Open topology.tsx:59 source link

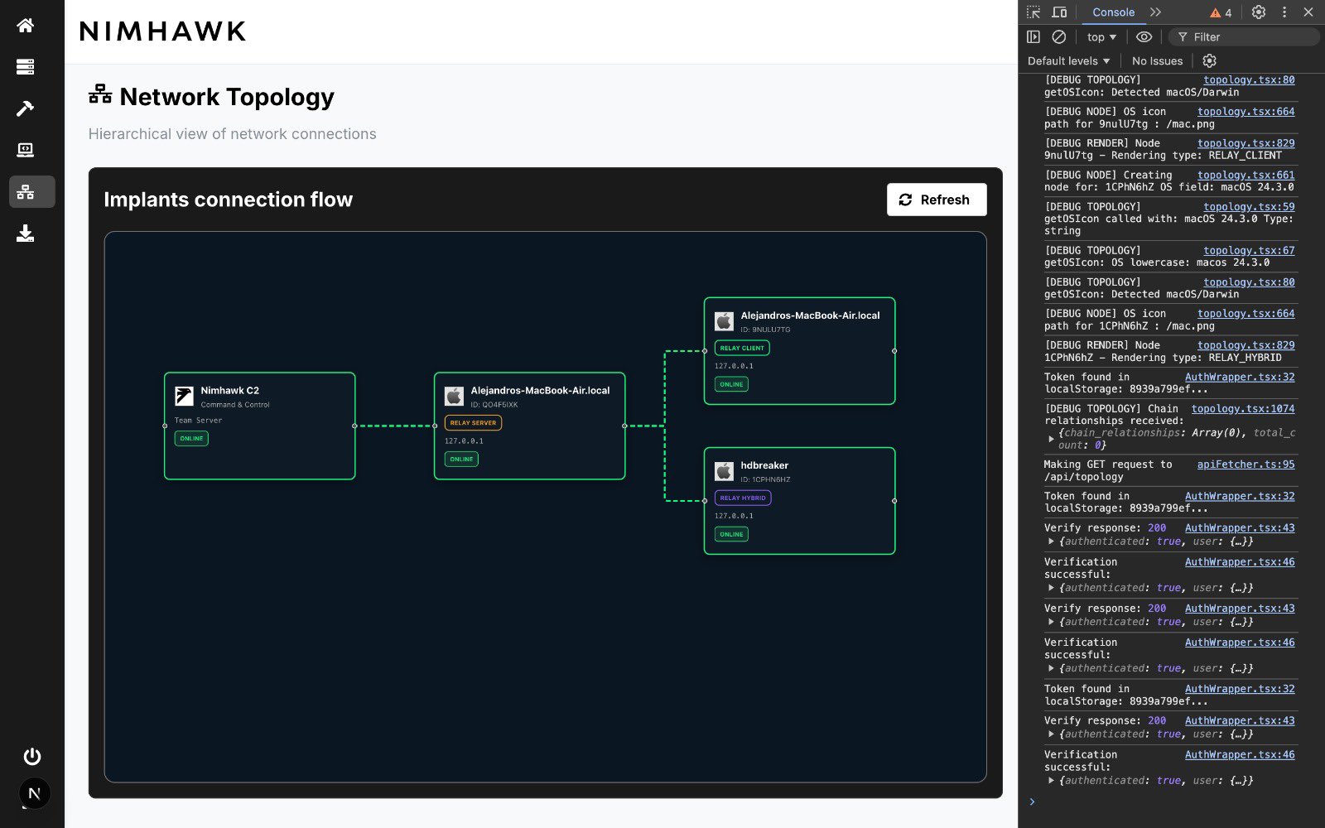pos(1249,207)
